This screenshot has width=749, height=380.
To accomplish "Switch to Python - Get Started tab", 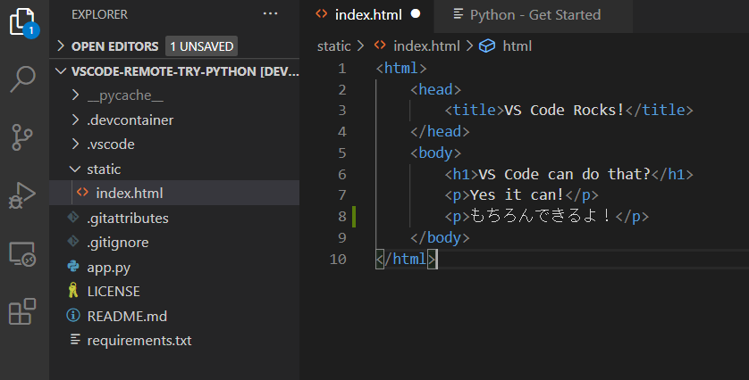I will [x=534, y=16].
